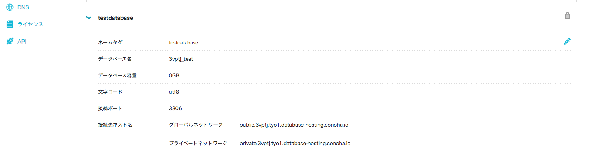Edit the name tag using pencil icon

pyautogui.click(x=567, y=42)
